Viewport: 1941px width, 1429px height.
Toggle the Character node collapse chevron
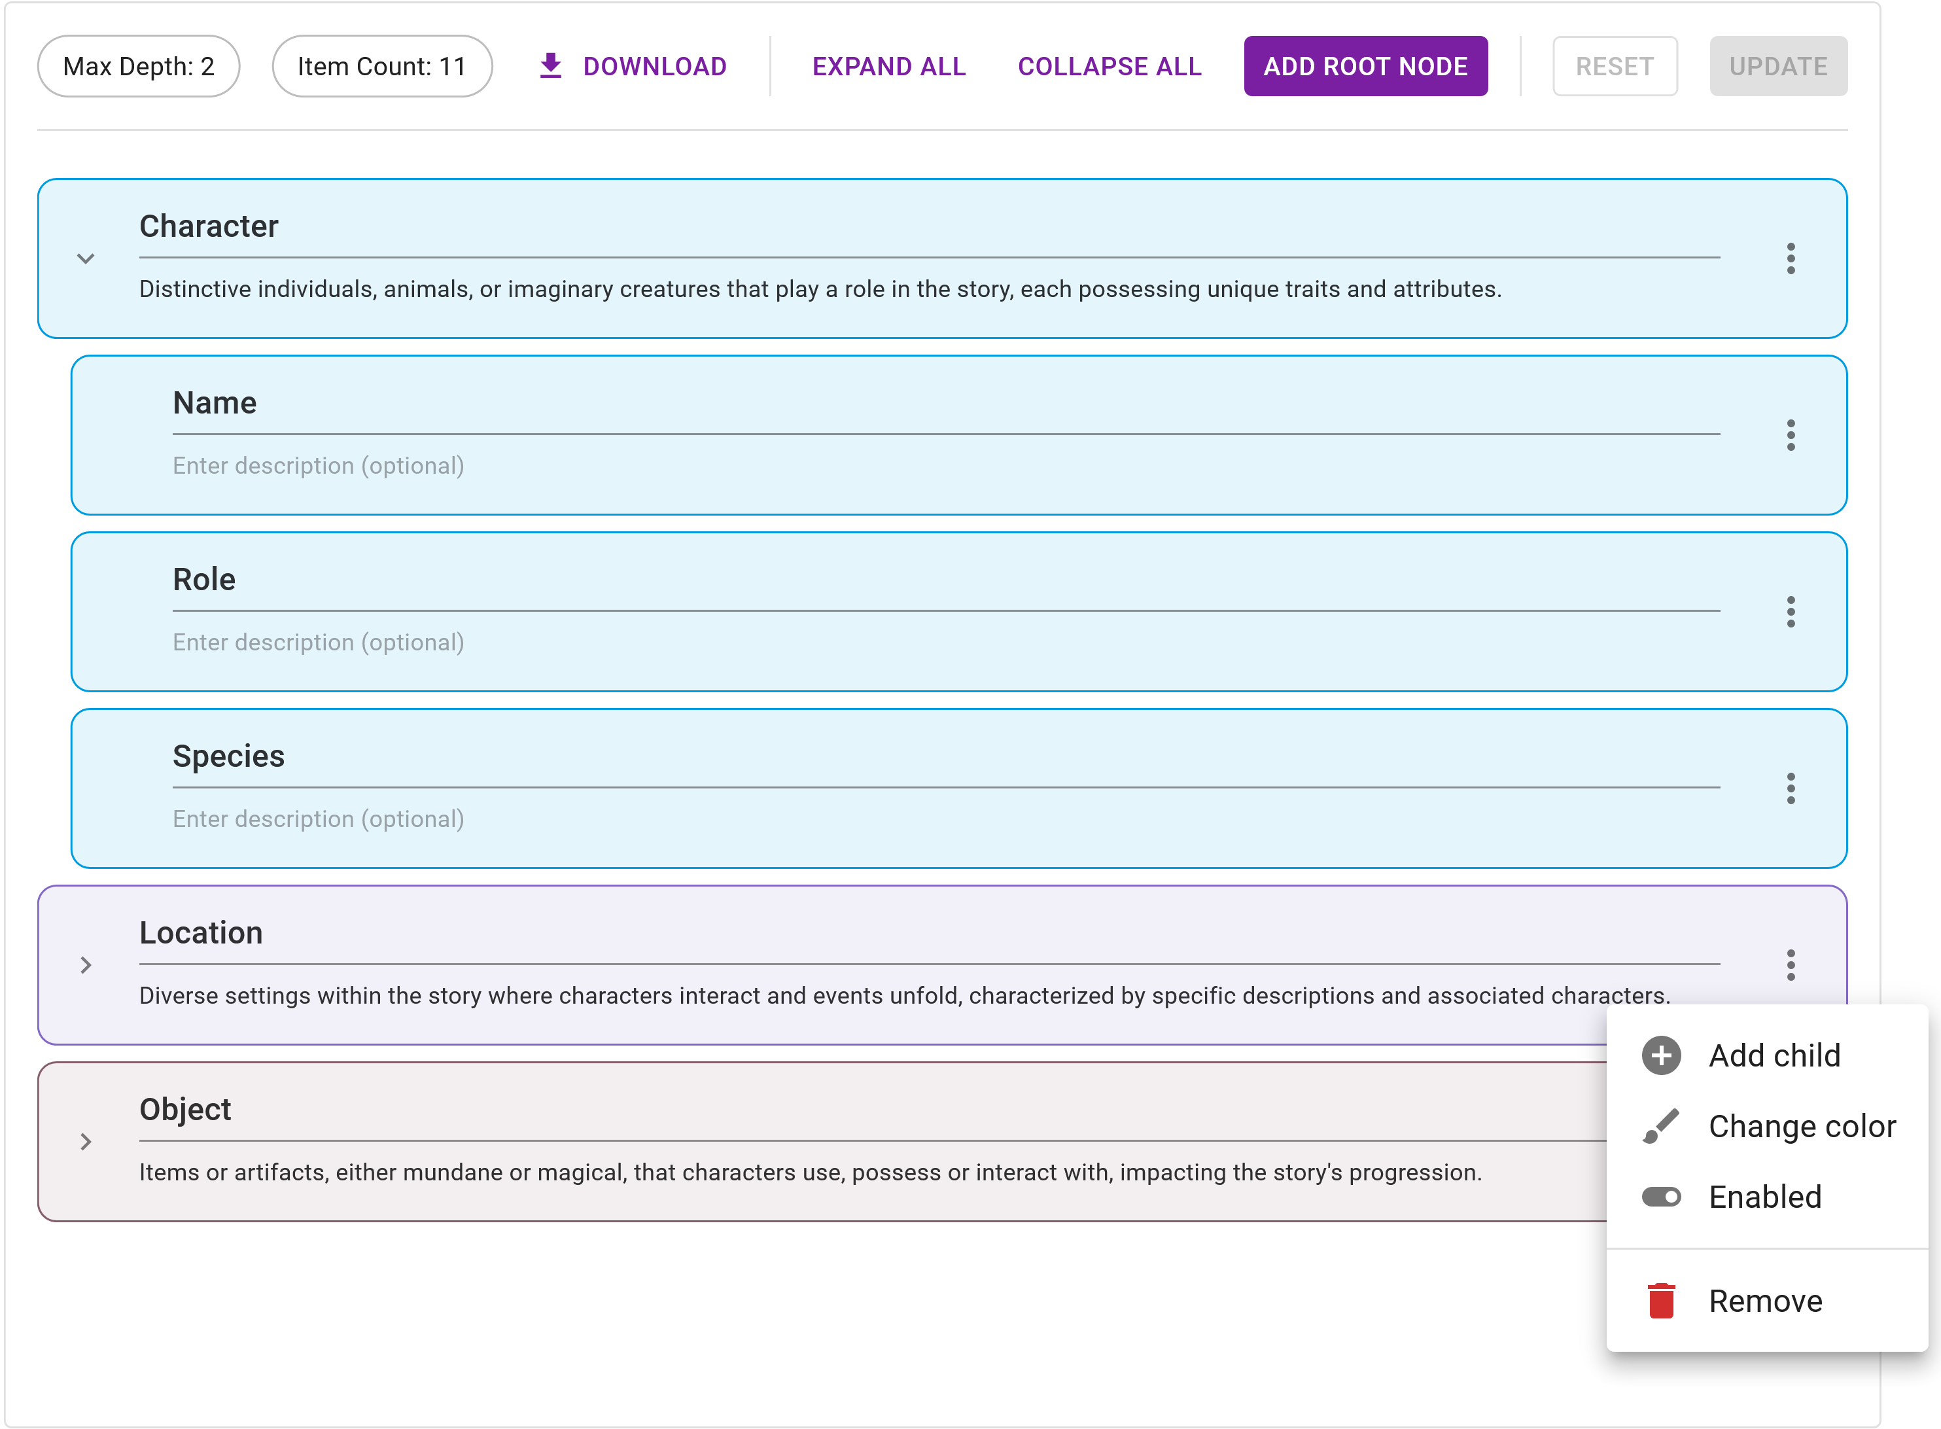pos(86,256)
